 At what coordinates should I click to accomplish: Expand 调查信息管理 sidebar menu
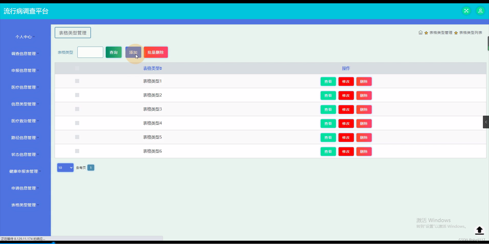click(25, 54)
